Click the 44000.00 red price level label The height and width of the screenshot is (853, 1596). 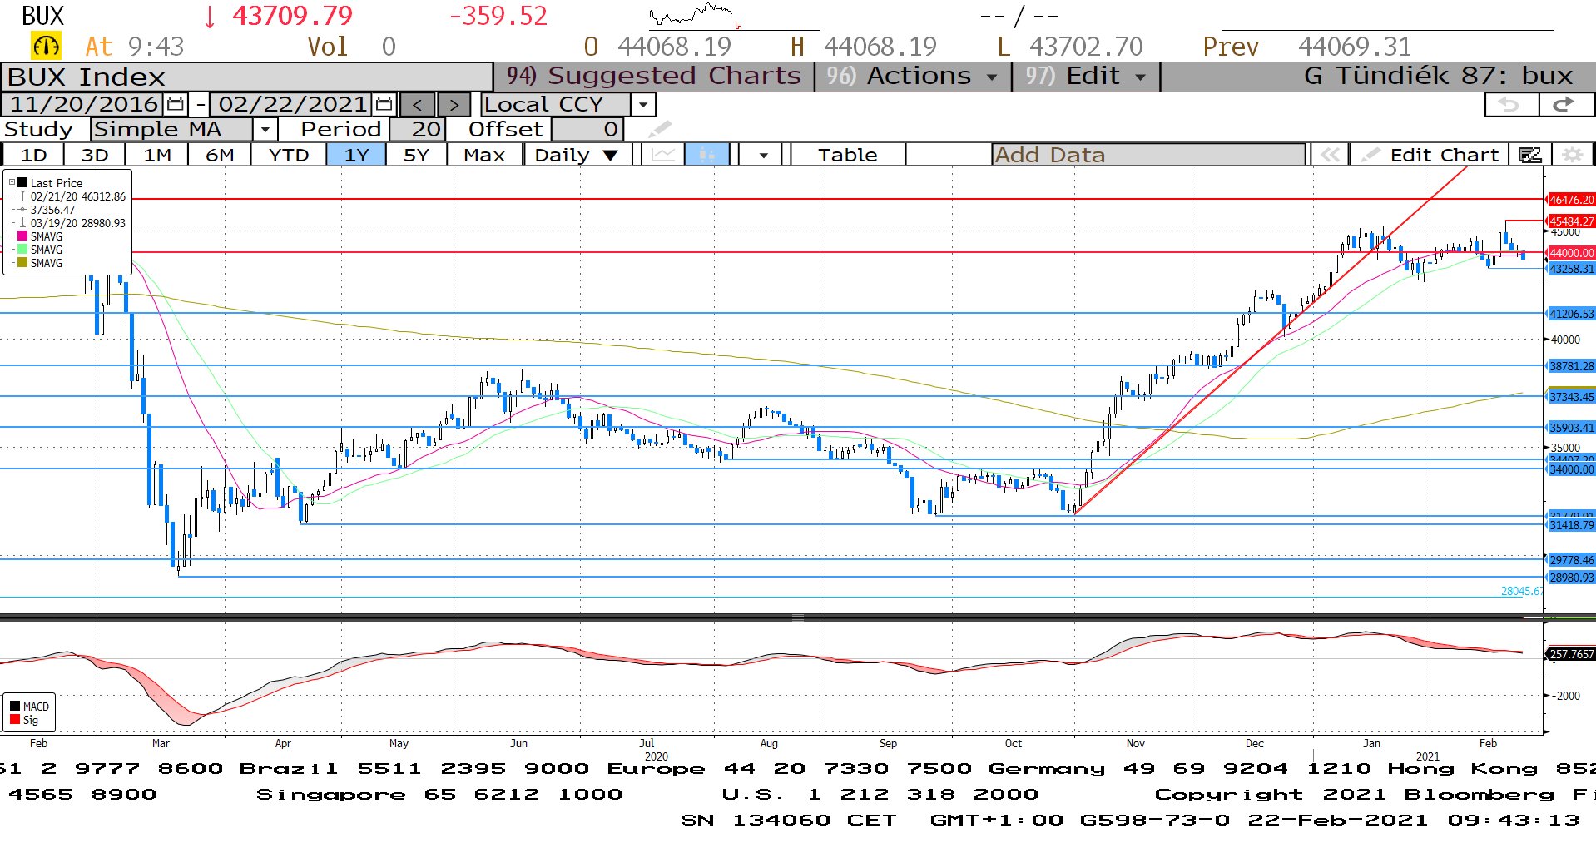click(x=1571, y=253)
